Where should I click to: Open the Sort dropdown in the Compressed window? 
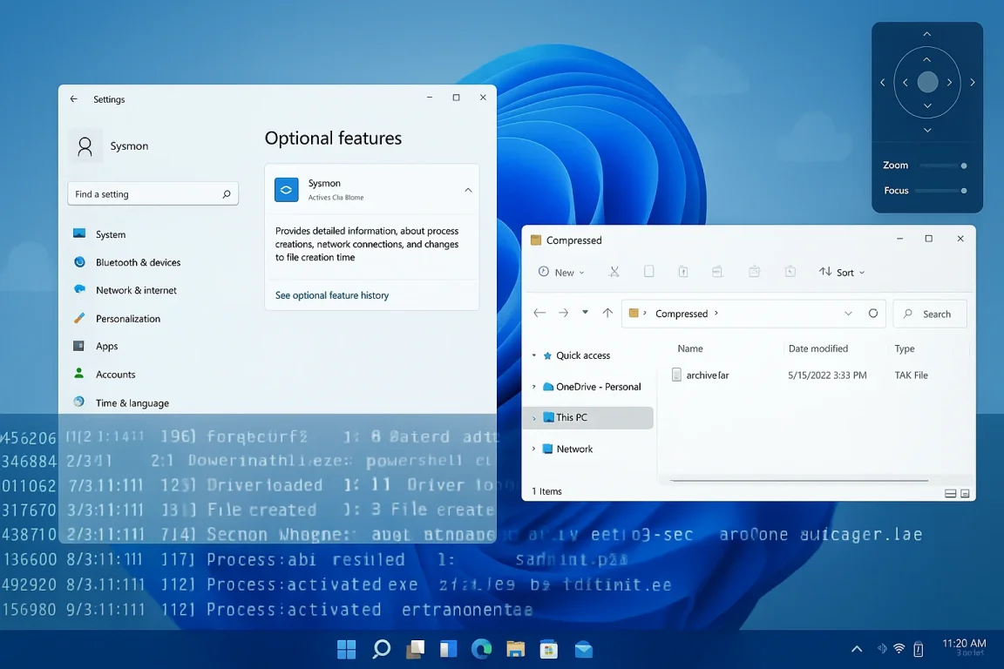842,272
